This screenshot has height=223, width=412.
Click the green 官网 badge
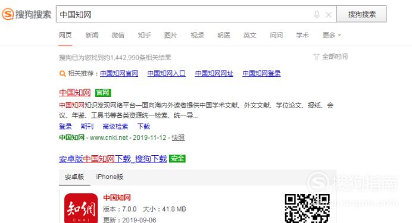[x=103, y=93]
